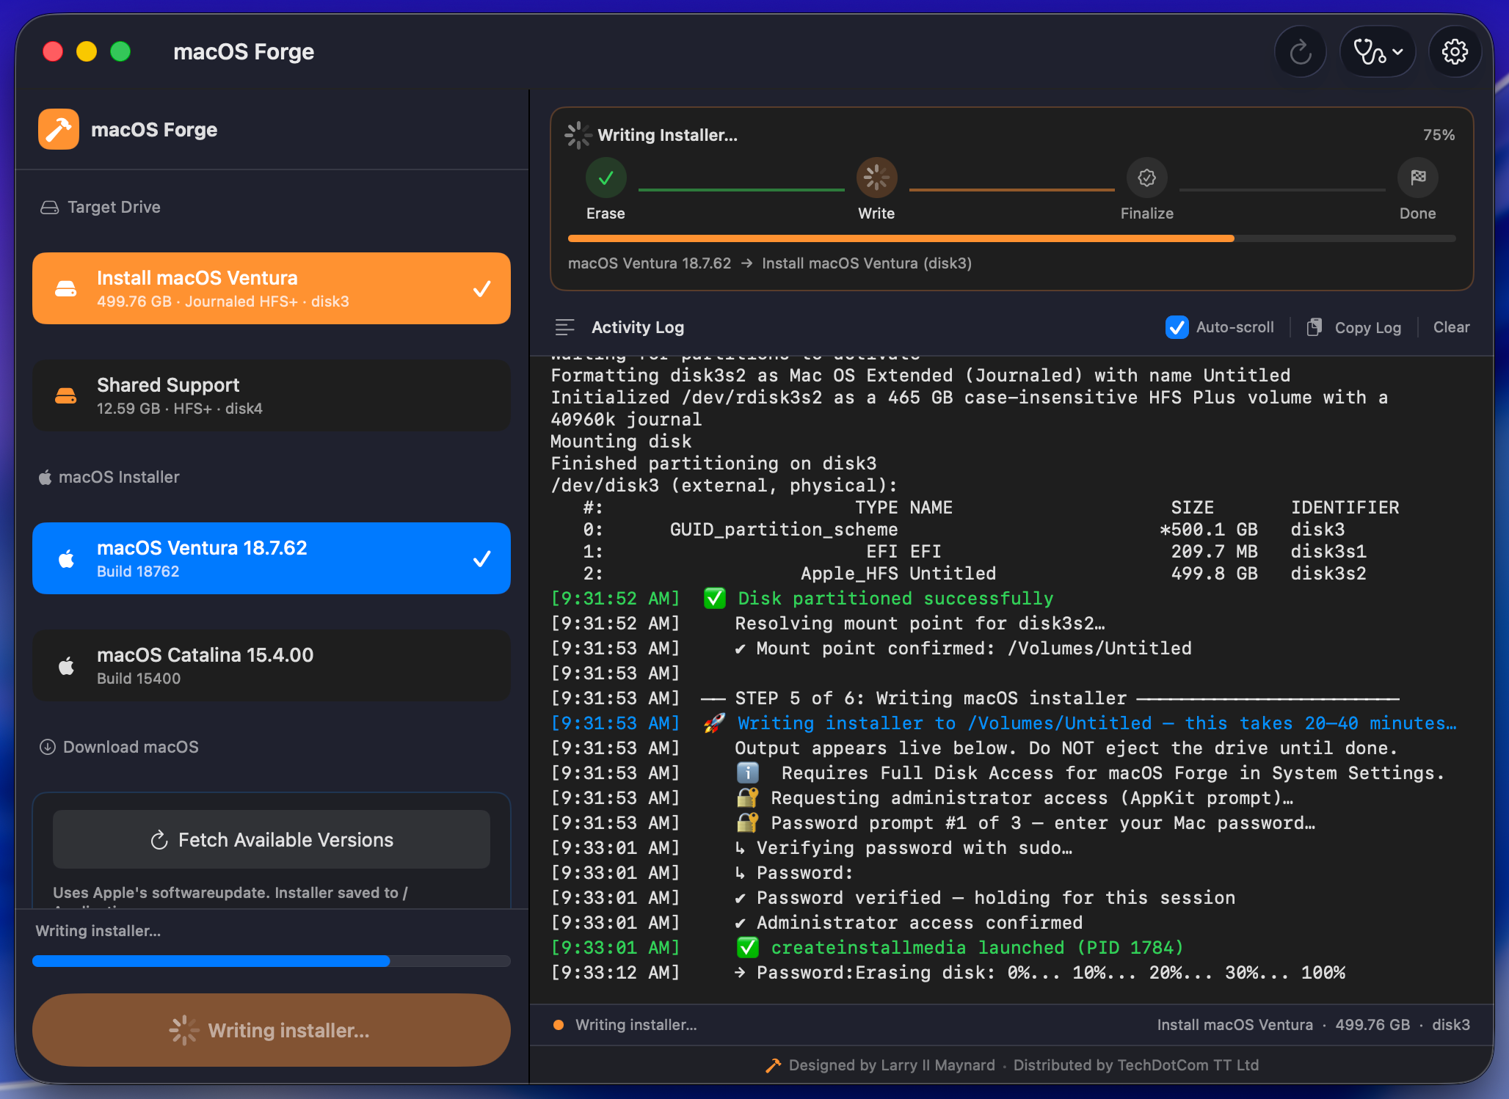Click Fetch Available Versions button
Image resolution: width=1509 pixels, height=1099 pixels.
pyautogui.click(x=272, y=839)
